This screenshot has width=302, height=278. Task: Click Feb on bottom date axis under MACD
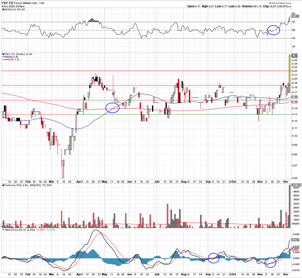[28, 275]
